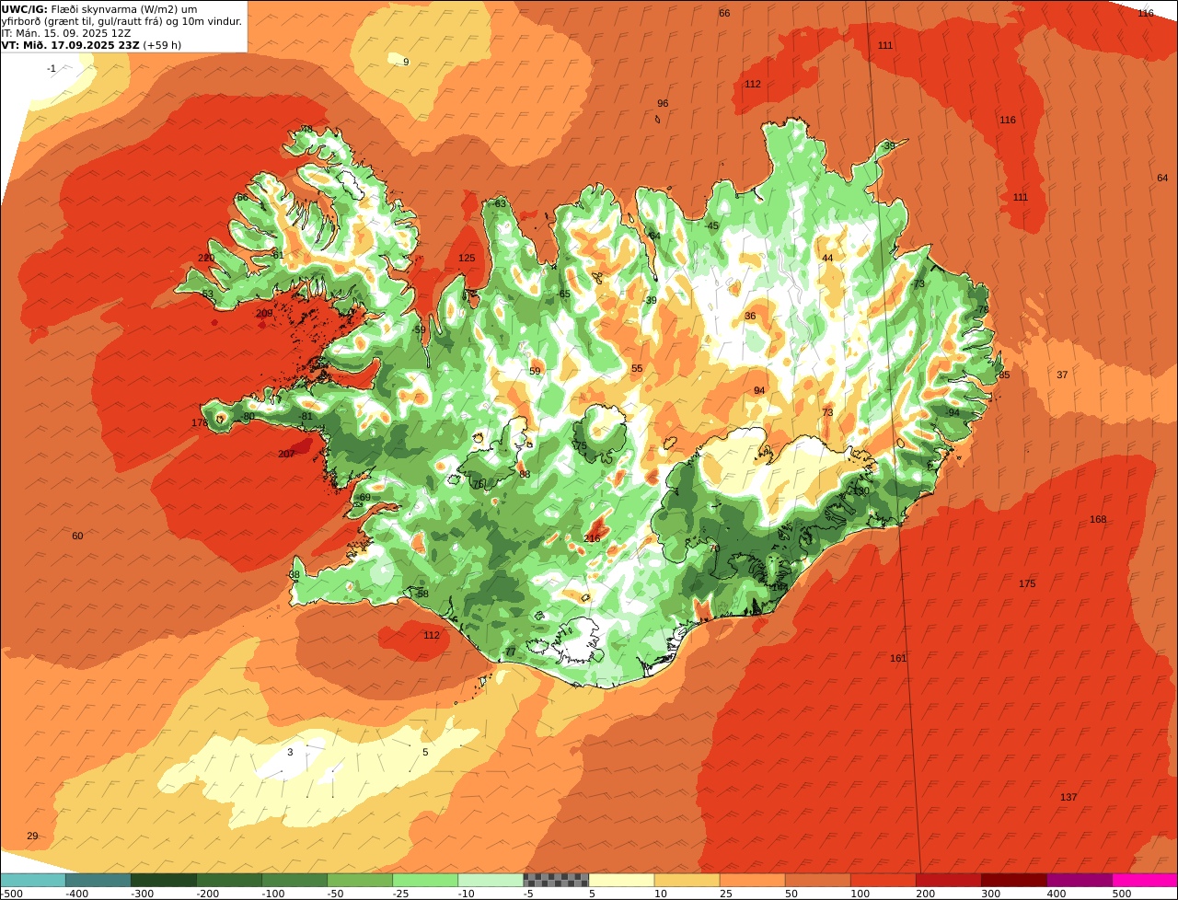This screenshot has height=900, width=1178.
Task: Select the dark maroon 300 to 400 swatch
Action: [1014, 880]
